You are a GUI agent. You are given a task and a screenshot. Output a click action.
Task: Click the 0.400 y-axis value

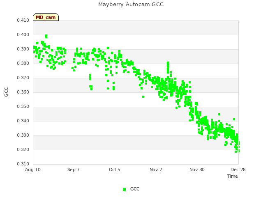pos(23,34)
